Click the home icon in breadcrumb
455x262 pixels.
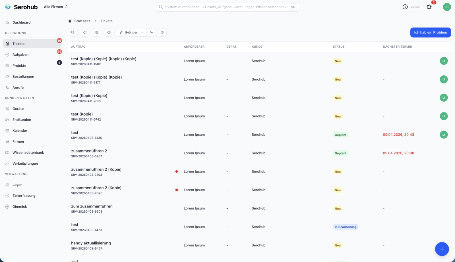click(70, 21)
